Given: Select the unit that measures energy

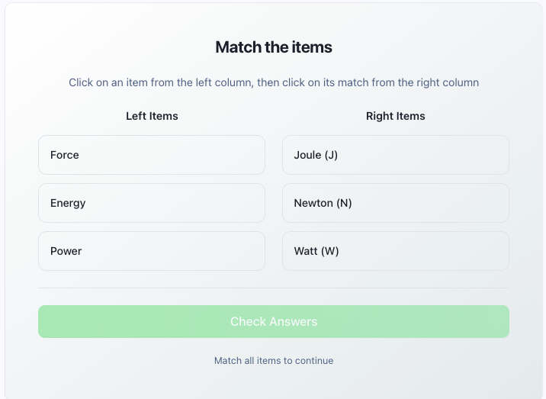Looking at the screenshot, I should pos(395,155).
